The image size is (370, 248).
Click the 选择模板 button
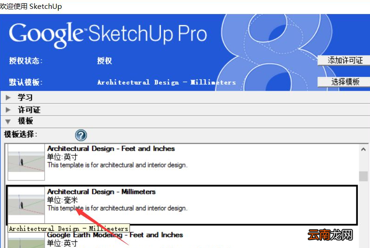point(345,82)
